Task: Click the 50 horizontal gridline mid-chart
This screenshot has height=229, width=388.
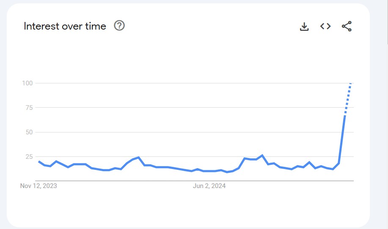Action: pos(190,132)
